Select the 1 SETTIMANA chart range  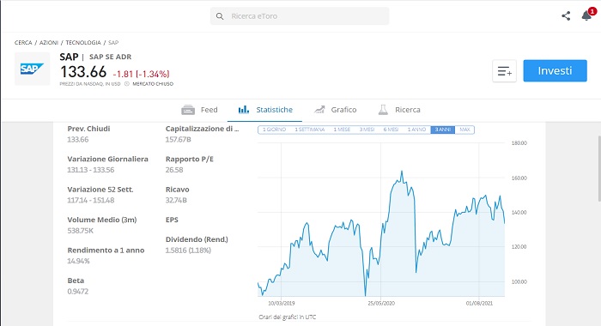coord(310,130)
